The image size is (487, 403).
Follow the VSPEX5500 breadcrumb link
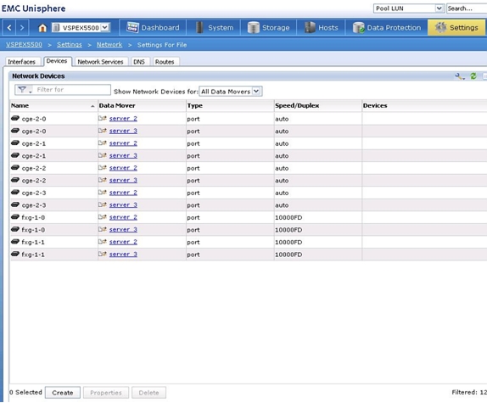[x=24, y=44]
